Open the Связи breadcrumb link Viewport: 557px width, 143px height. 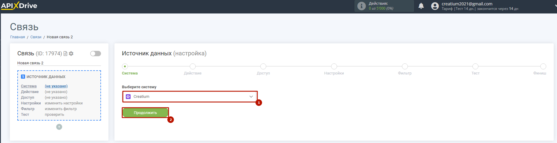pyautogui.click(x=36, y=37)
